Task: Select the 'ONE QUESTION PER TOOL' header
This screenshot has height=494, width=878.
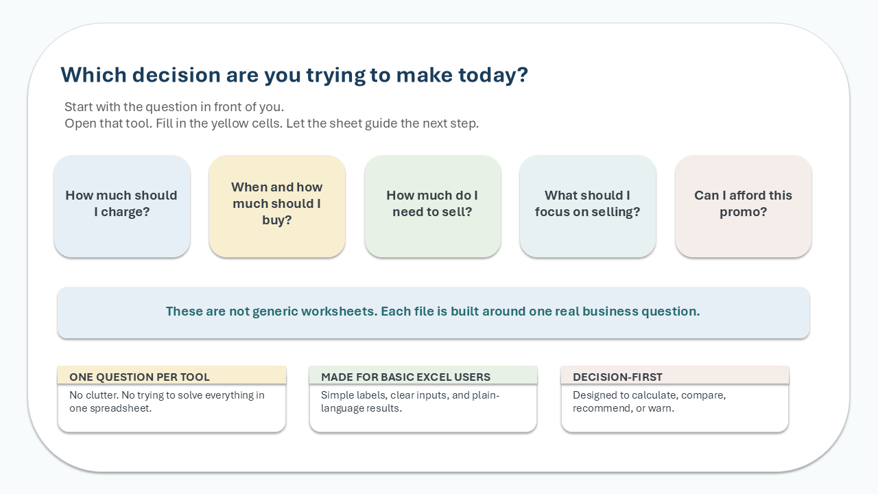Action: [x=171, y=375]
